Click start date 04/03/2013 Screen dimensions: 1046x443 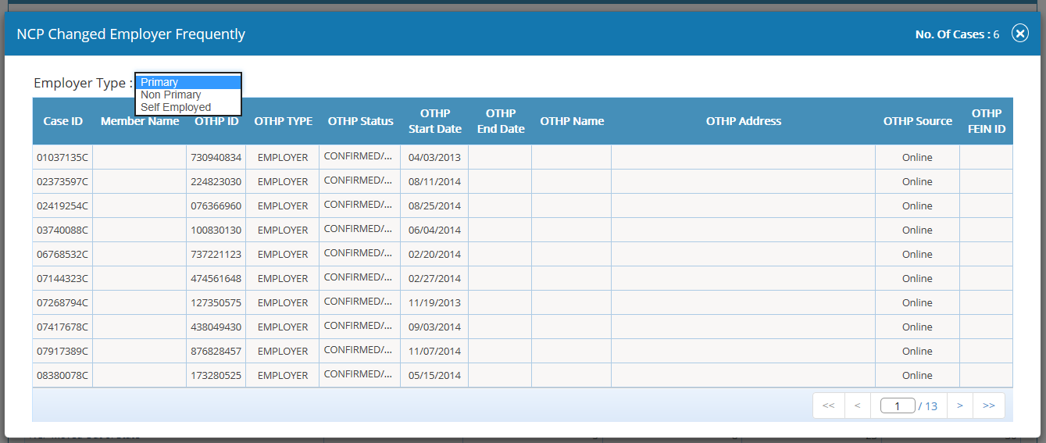coord(434,157)
